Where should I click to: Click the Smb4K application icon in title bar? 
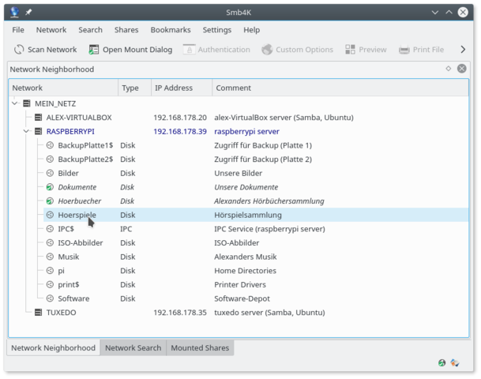[x=14, y=13]
